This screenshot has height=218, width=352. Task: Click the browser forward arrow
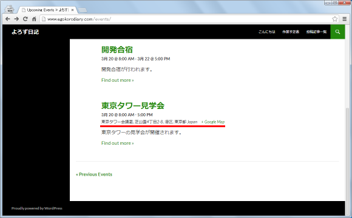click(16, 19)
